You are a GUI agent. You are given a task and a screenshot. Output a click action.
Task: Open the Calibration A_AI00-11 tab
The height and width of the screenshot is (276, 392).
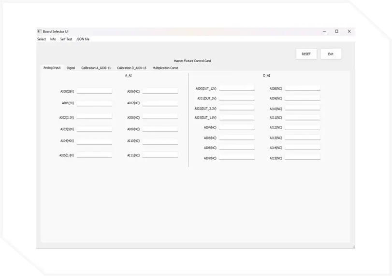[96, 68]
